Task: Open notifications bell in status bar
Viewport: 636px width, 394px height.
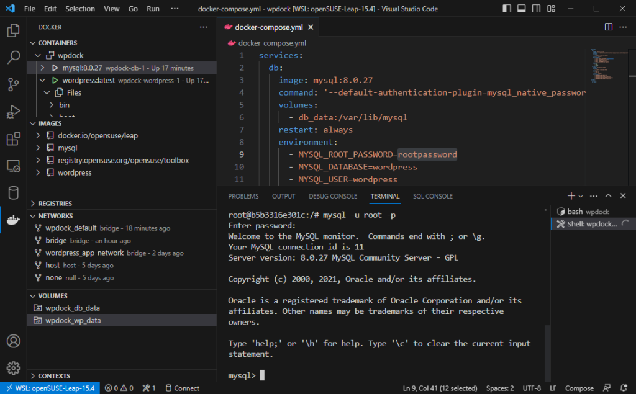Action: [624, 388]
